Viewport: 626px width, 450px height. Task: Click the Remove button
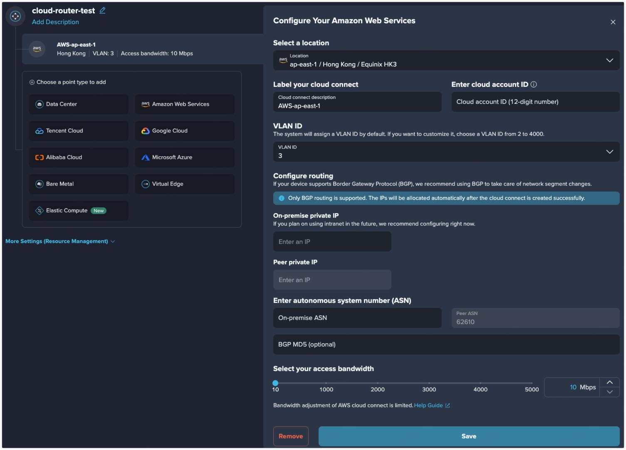291,436
